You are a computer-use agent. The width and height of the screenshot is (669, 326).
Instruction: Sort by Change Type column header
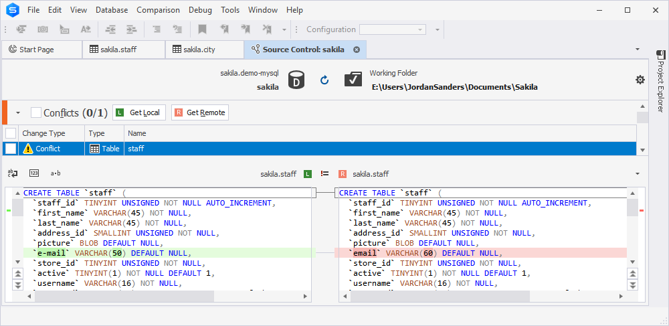click(52, 133)
